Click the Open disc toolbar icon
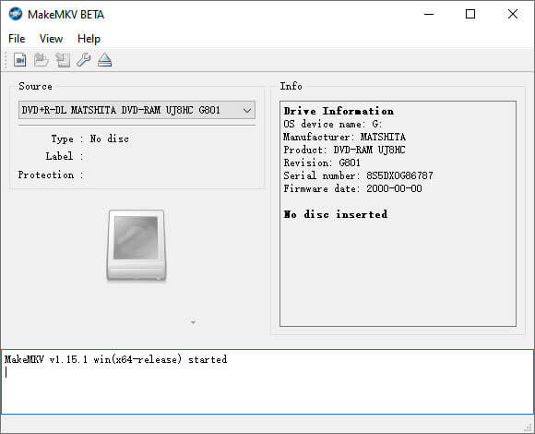Screen dimensions: 535x434 tap(42, 60)
